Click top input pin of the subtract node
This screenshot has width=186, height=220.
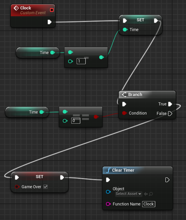point(71,52)
